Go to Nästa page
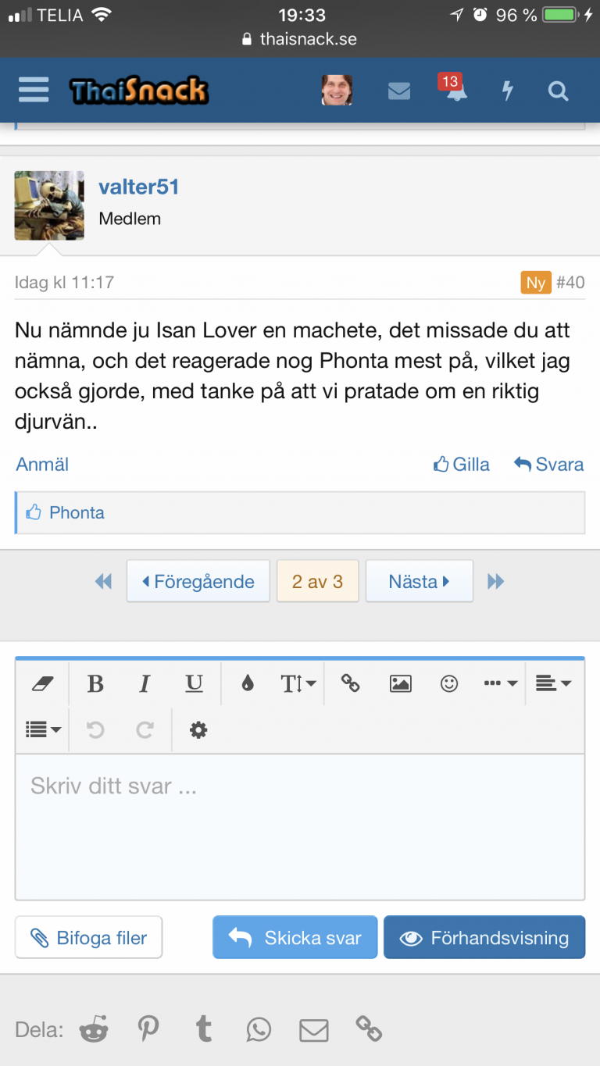 (419, 581)
